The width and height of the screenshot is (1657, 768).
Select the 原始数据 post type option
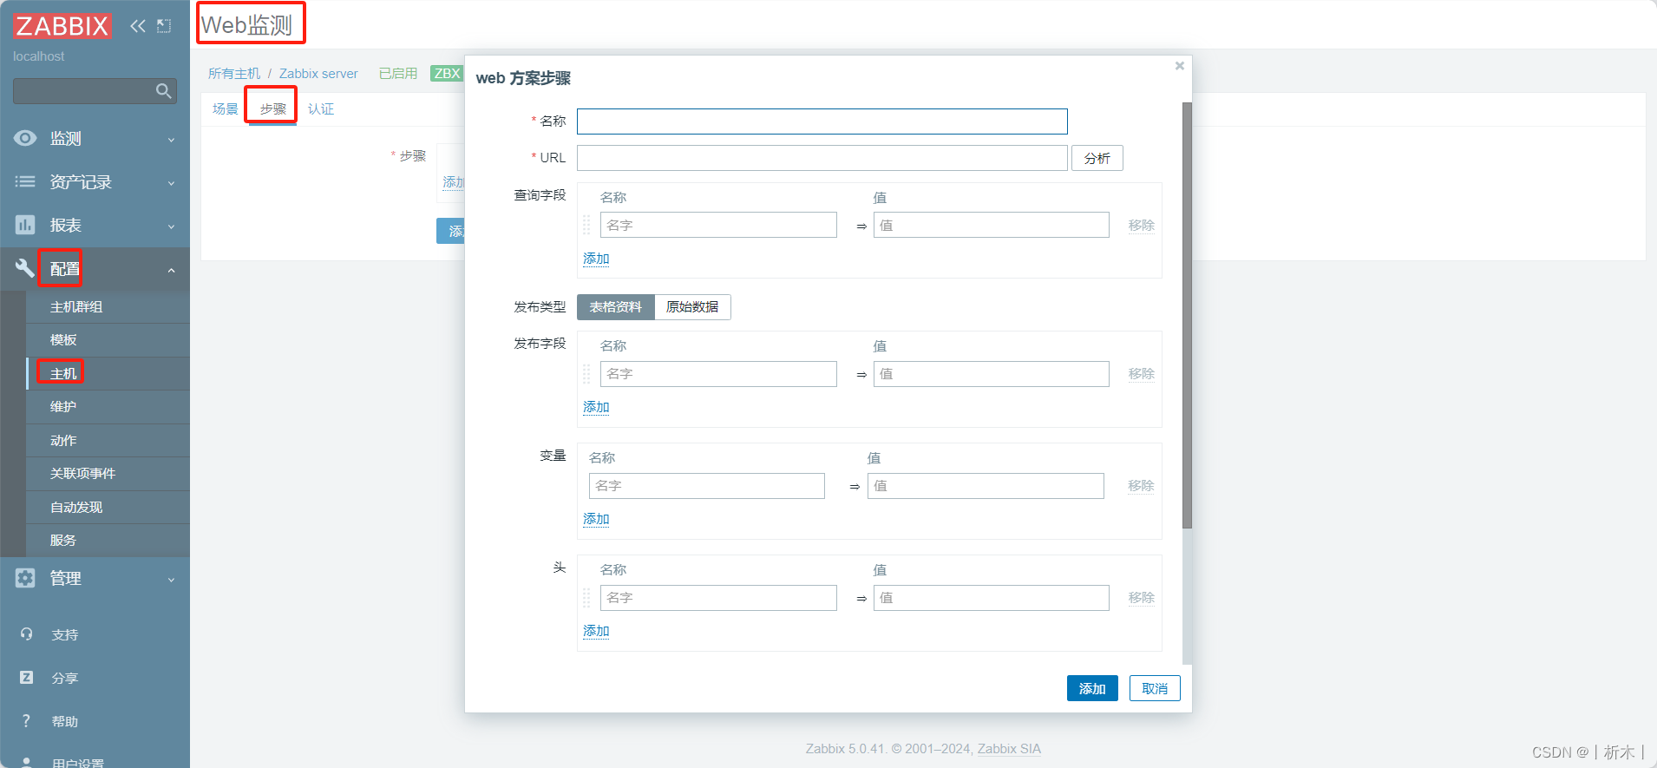692,307
